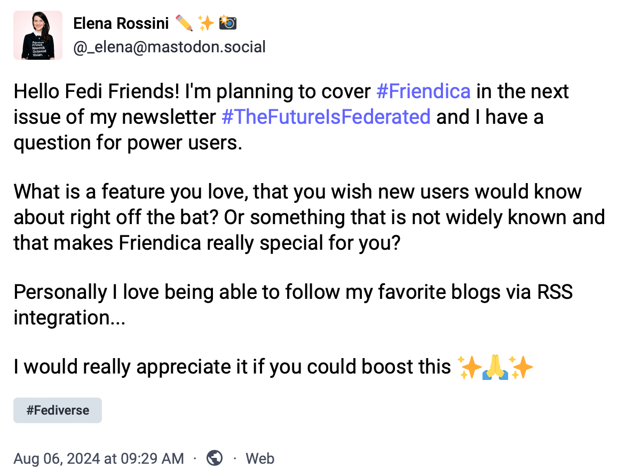Click the "question for power users." line

(128, 142)
